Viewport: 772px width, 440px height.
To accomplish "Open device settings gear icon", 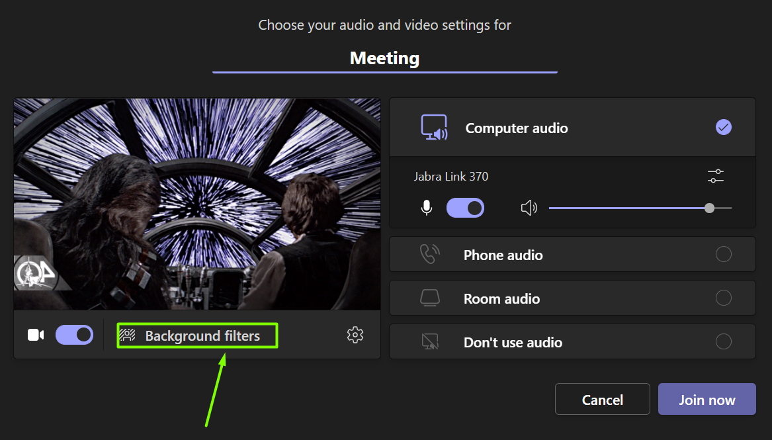I will click(x=355, y=335).
